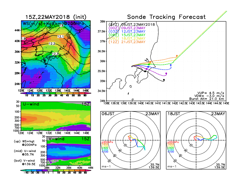Click the "V-wind" panel label
This screenshot has width=241, height=186.
pyautogui.click(x=56, y=139)
